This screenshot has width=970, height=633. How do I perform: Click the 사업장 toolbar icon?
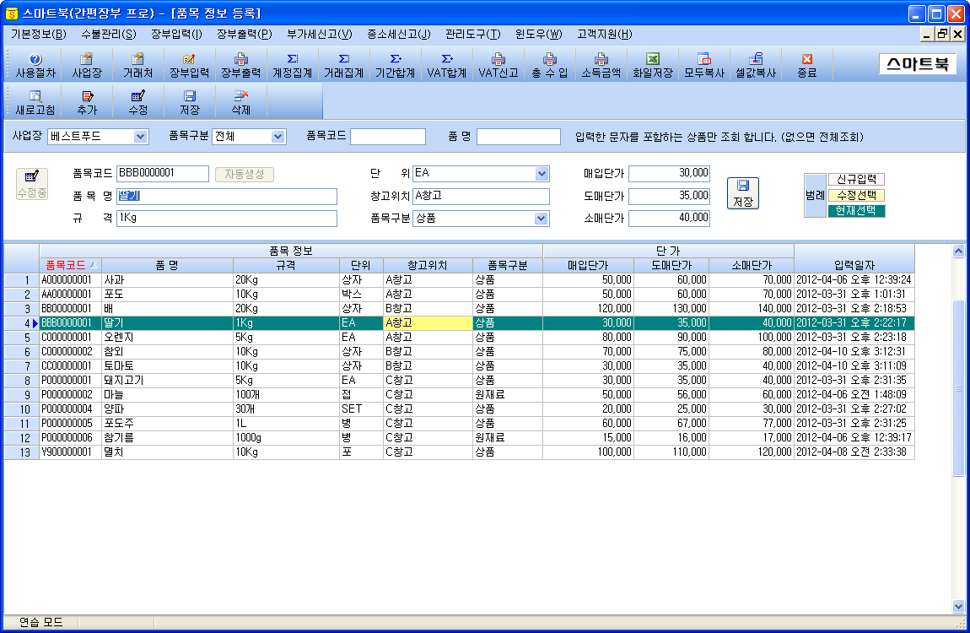click(87, 65)
